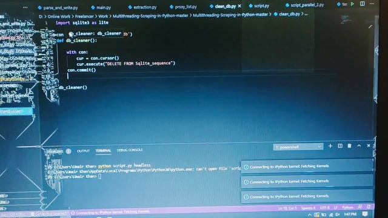Click line number 1 in the gutter
Image resolution: width=388 pixels, height=218 pixels.
pos(46,23)
